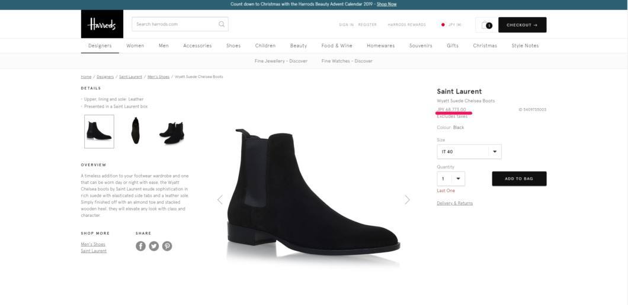Image resolution: width=628 pixels, height=305 pixels.
Task: Show previous product image arrow
Action: tap(220, 199)
